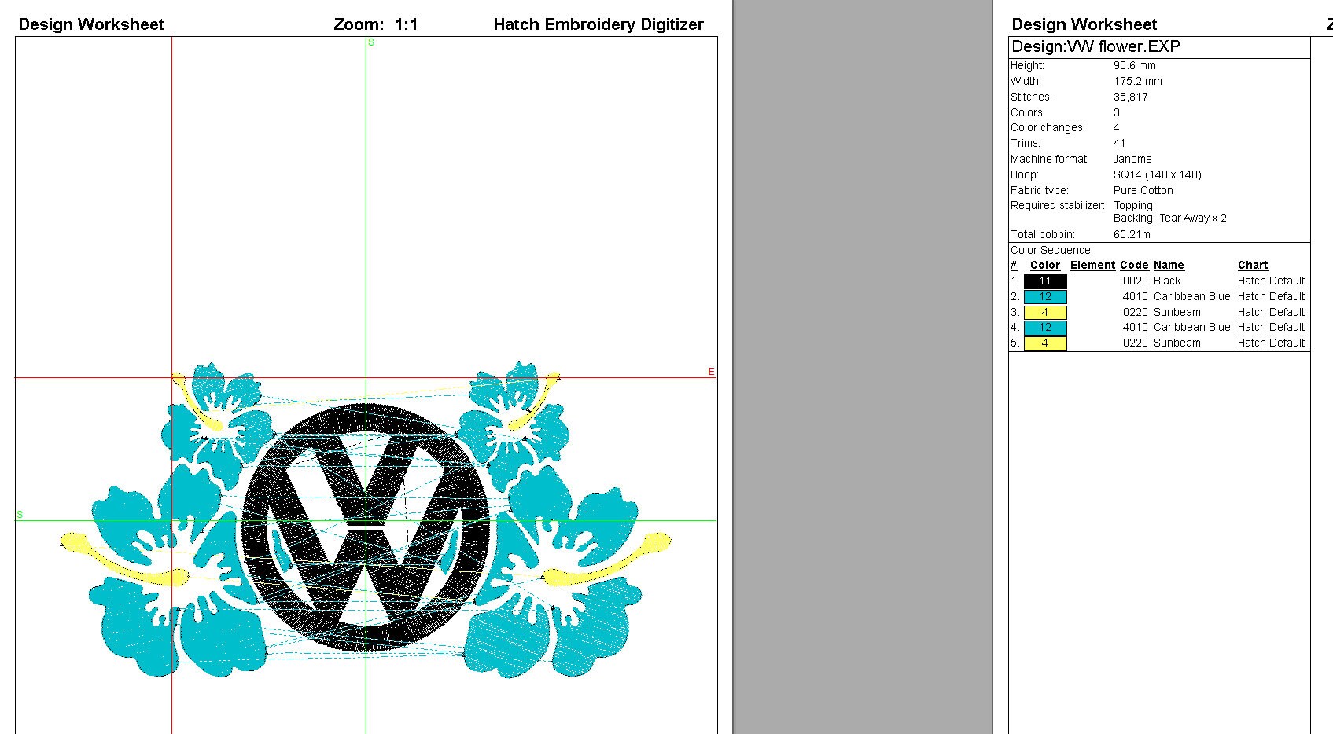Viewport: 1333px width, 734px height.
Task: Click the SQ14 (140 x 140) hoop value
Action: tap(1158, 174)
